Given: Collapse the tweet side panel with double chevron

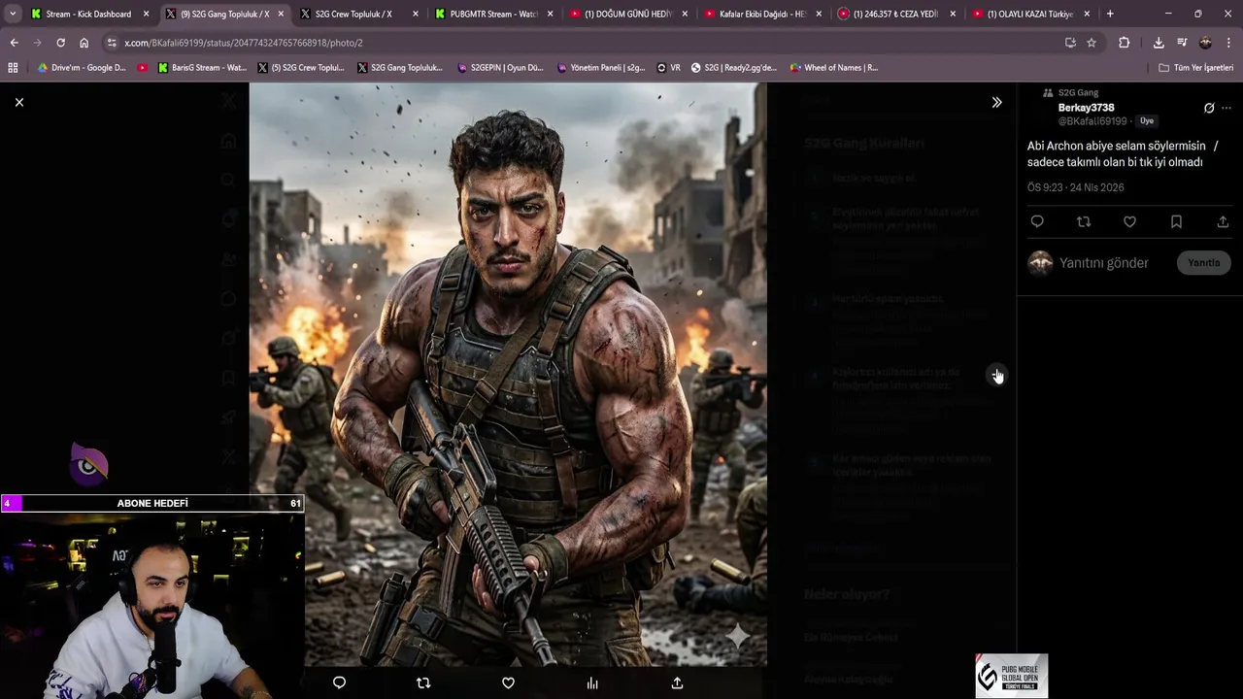Looking at the screenshot, I should click(x=996, y=102).
